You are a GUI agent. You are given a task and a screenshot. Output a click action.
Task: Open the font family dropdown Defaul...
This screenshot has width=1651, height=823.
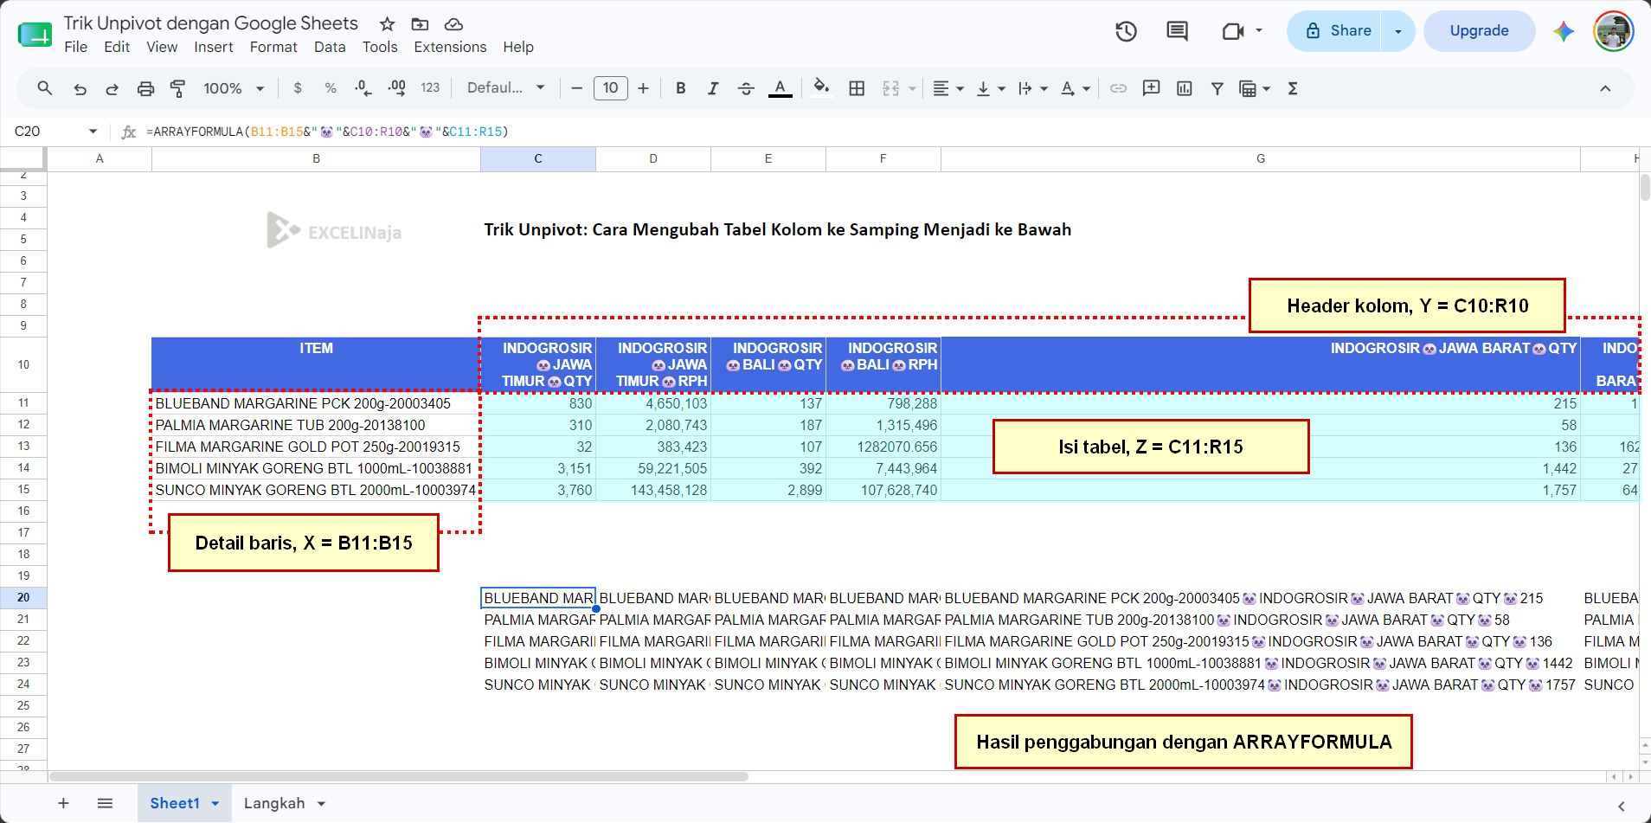coord(505,88)
